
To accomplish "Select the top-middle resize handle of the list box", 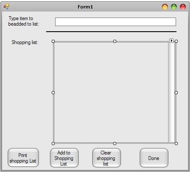I will tap(115, 41).
